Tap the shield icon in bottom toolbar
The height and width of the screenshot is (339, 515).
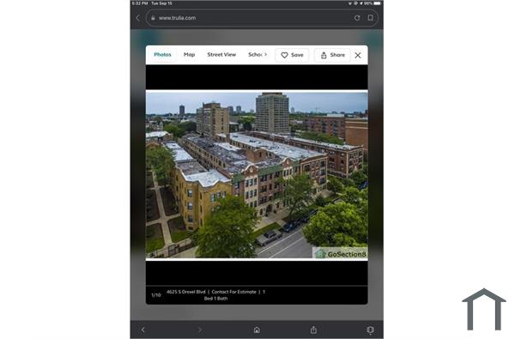[370, 330]
